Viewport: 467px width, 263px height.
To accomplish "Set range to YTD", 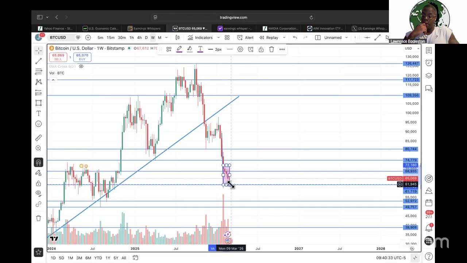I will tap(98, 258).
